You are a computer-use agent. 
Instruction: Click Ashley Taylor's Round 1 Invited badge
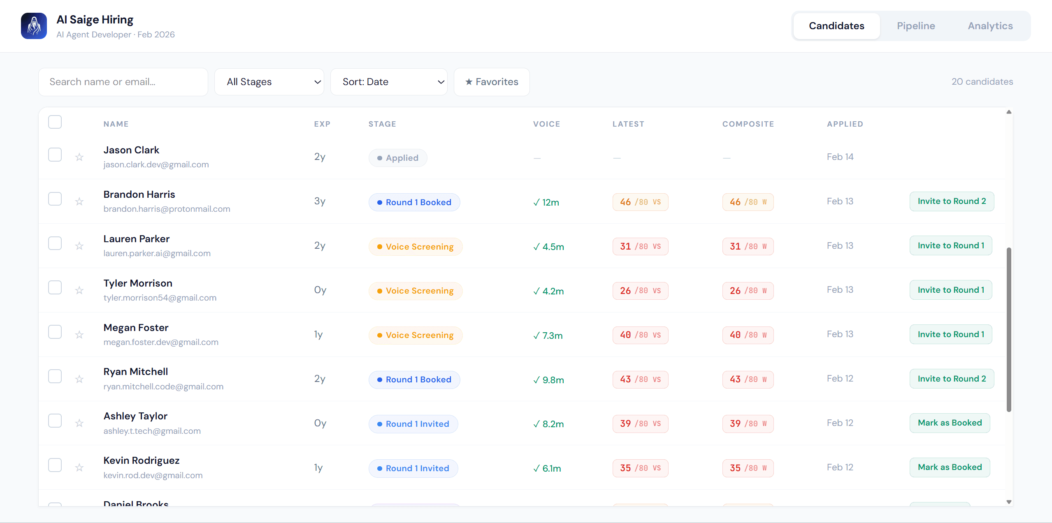click(x=413, y=424)
